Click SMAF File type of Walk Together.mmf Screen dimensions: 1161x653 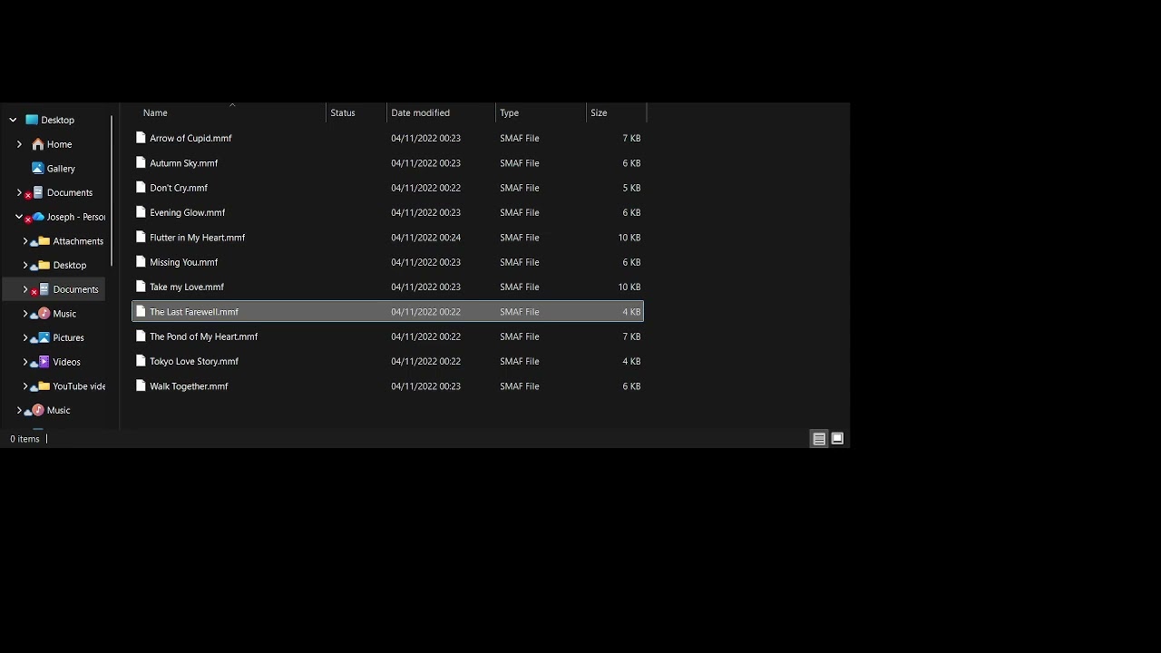(520, 386)
